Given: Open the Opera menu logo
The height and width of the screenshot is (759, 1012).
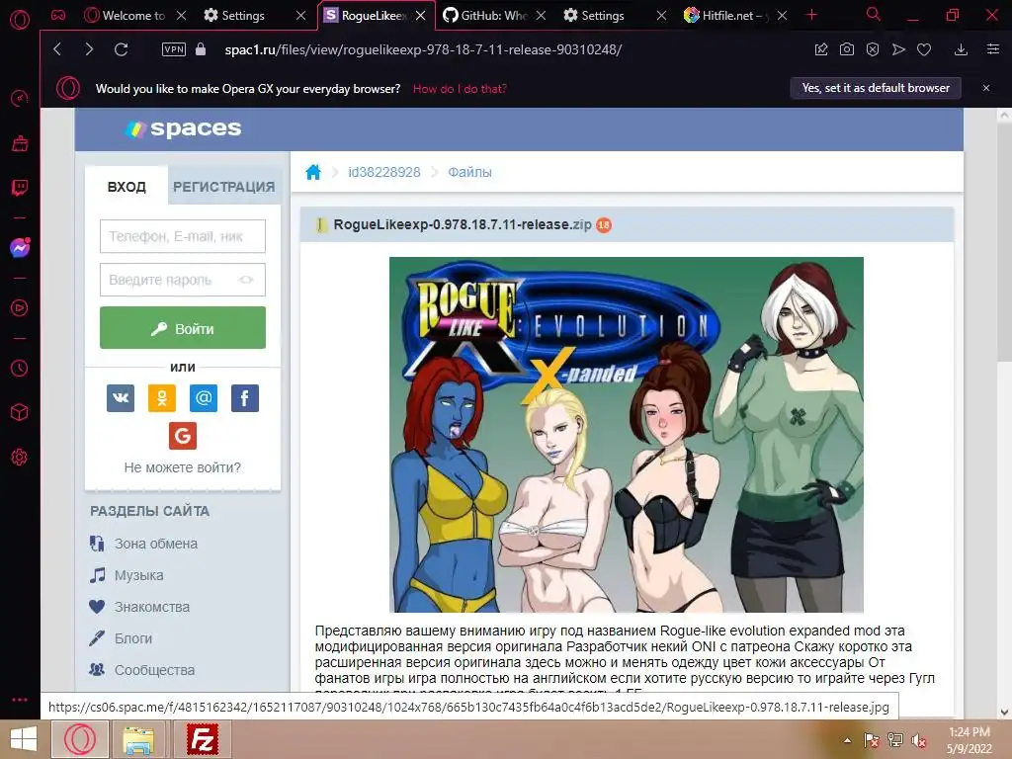Looking at the screenshot, I should (x=20, y=20).
